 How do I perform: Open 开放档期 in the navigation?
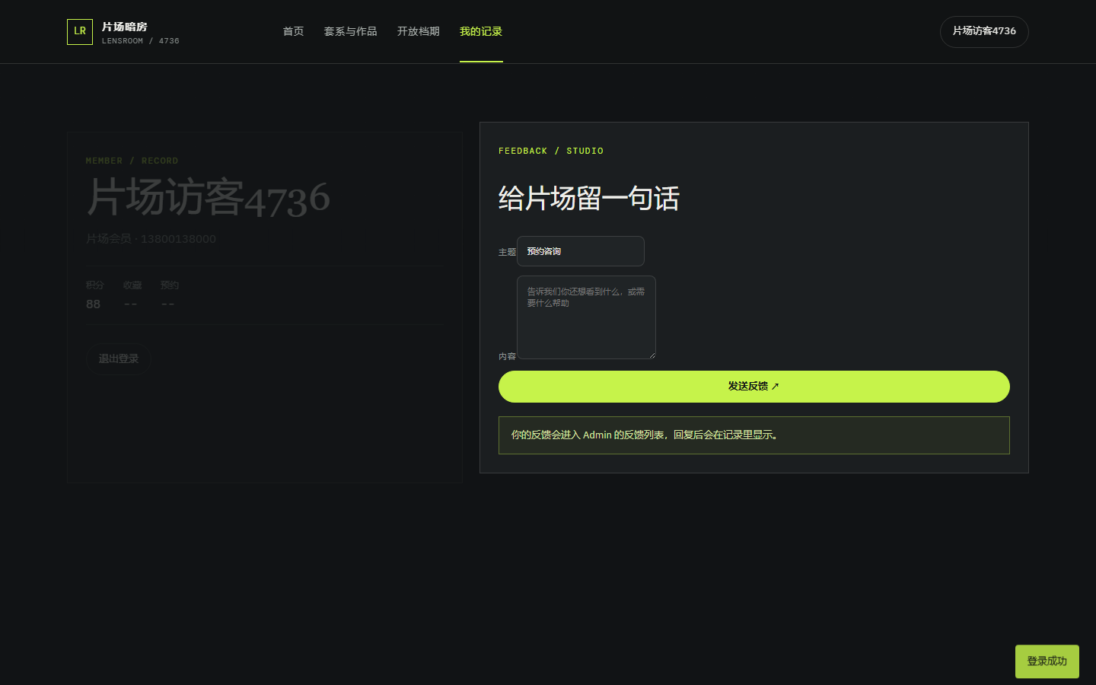[x=418, y=32]
